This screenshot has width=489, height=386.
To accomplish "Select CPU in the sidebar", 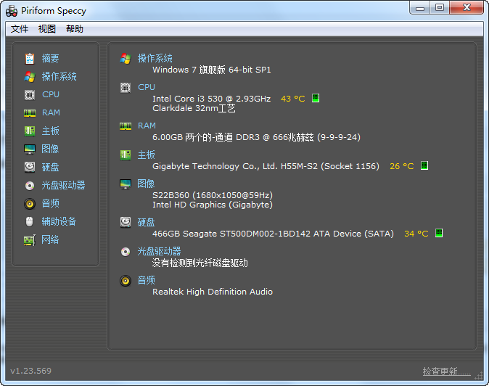I will click(51, 94).
